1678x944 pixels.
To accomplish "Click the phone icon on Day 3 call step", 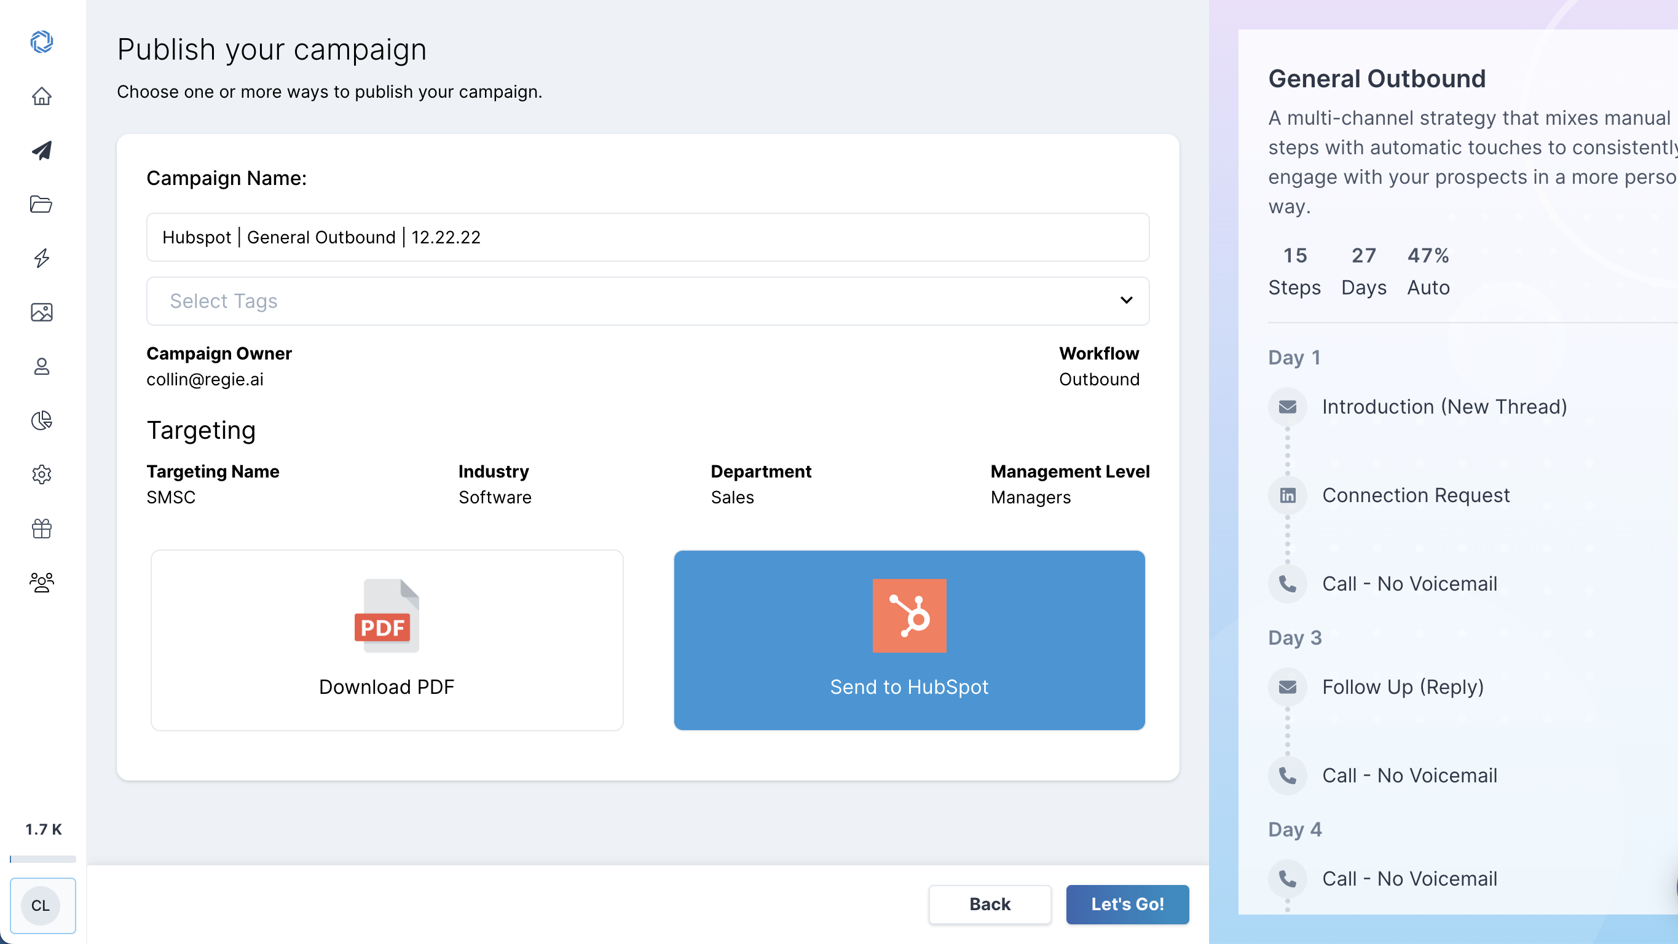I will (1288, 775).
